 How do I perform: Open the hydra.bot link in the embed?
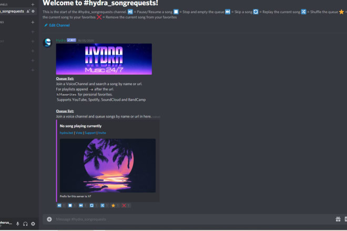(66, 133)
